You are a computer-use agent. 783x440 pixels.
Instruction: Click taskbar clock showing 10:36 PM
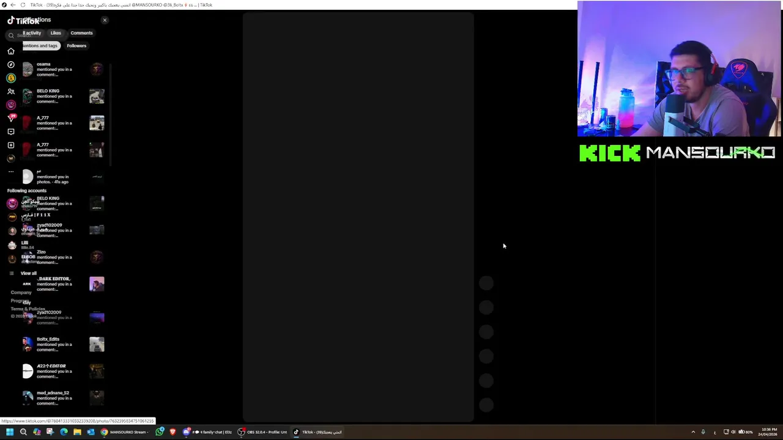tap(769, 432)
